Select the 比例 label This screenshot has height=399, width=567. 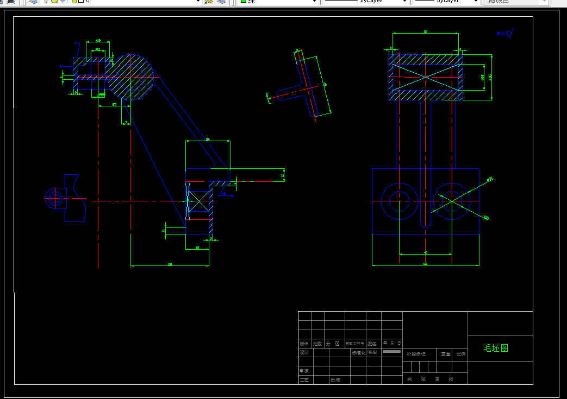point(460,354)
